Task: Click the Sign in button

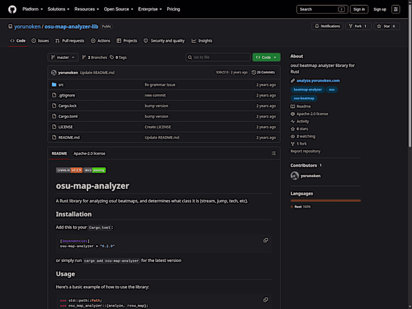Action: pos(359,9)
